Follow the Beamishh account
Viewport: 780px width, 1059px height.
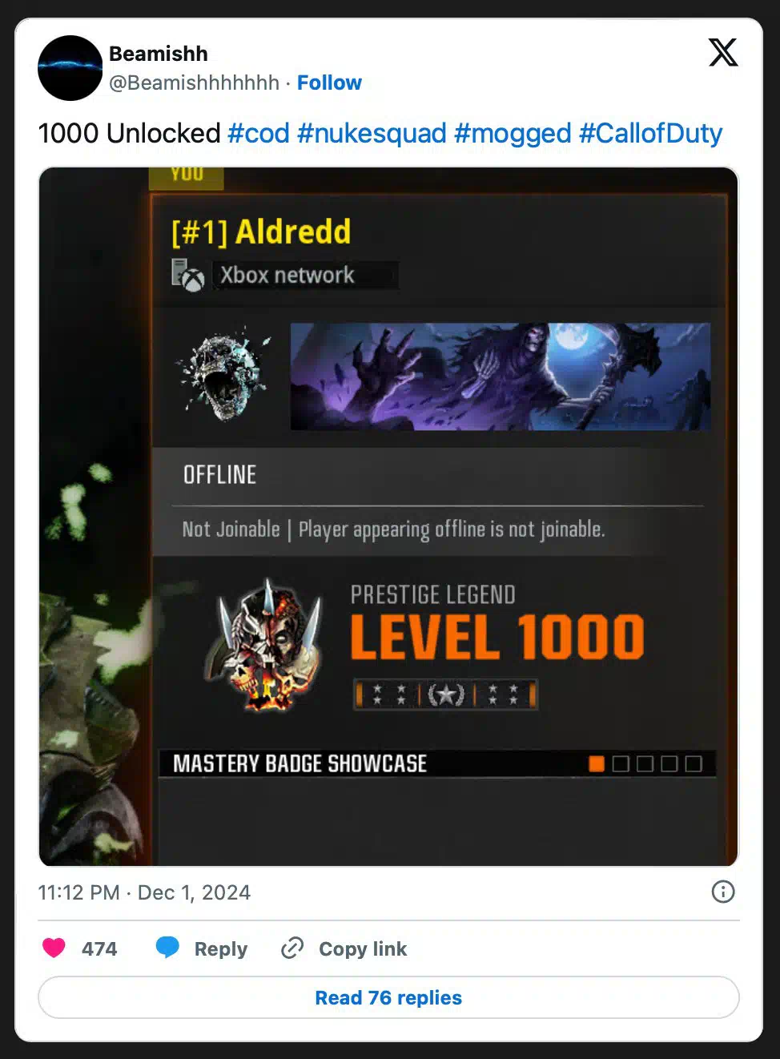click(x=329, y=83)
